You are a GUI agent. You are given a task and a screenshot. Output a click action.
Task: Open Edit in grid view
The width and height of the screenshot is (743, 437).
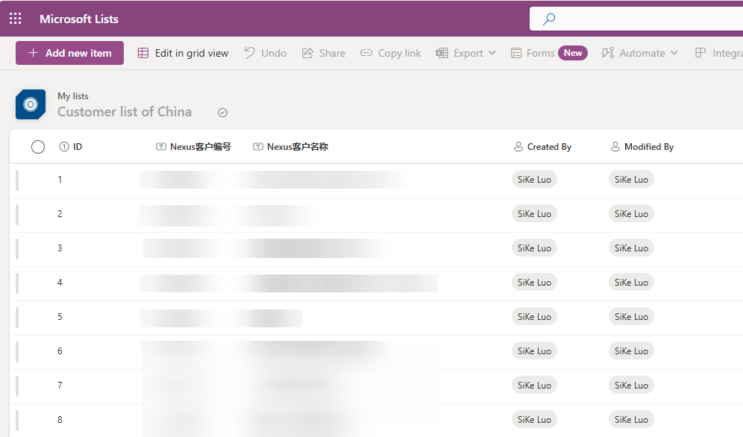click(183, 53)
